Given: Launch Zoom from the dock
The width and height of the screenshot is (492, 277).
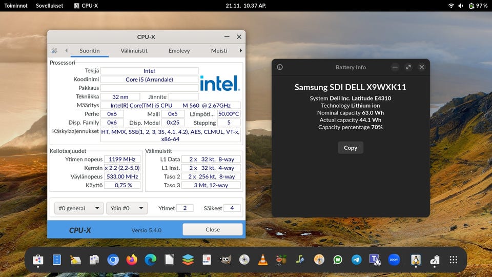Looking at the screenshot, I should tap(394, 260).
